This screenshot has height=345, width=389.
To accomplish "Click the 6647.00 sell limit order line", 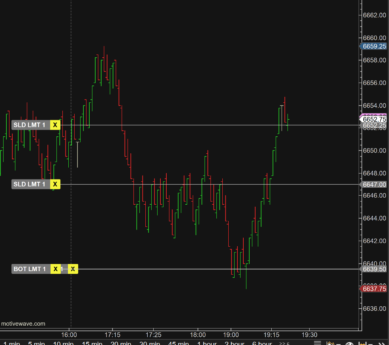I will (210, 185).
